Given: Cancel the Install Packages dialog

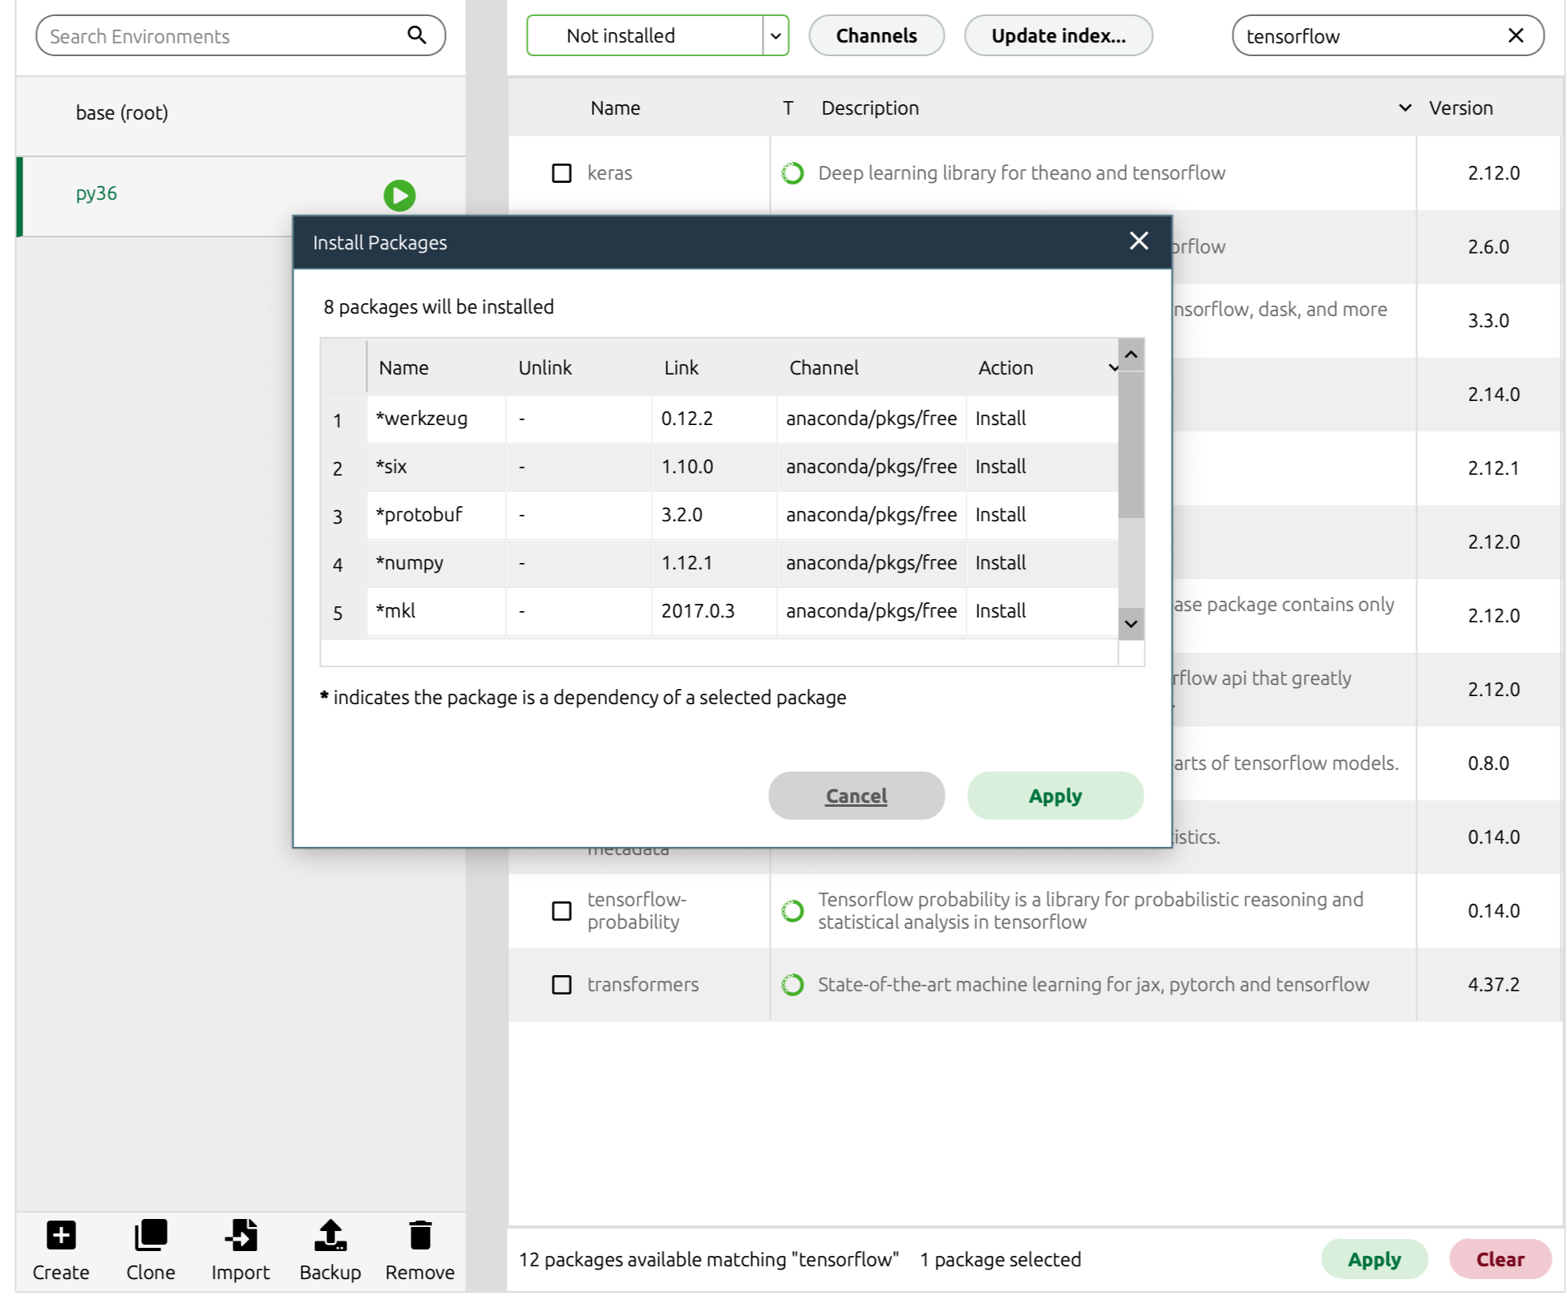Looking at the screenshot, I should pos(856,796).
